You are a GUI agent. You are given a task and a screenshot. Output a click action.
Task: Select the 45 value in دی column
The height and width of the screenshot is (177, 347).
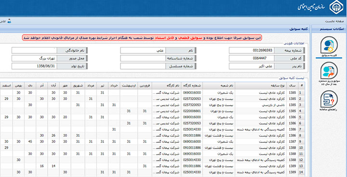[30, 141]
